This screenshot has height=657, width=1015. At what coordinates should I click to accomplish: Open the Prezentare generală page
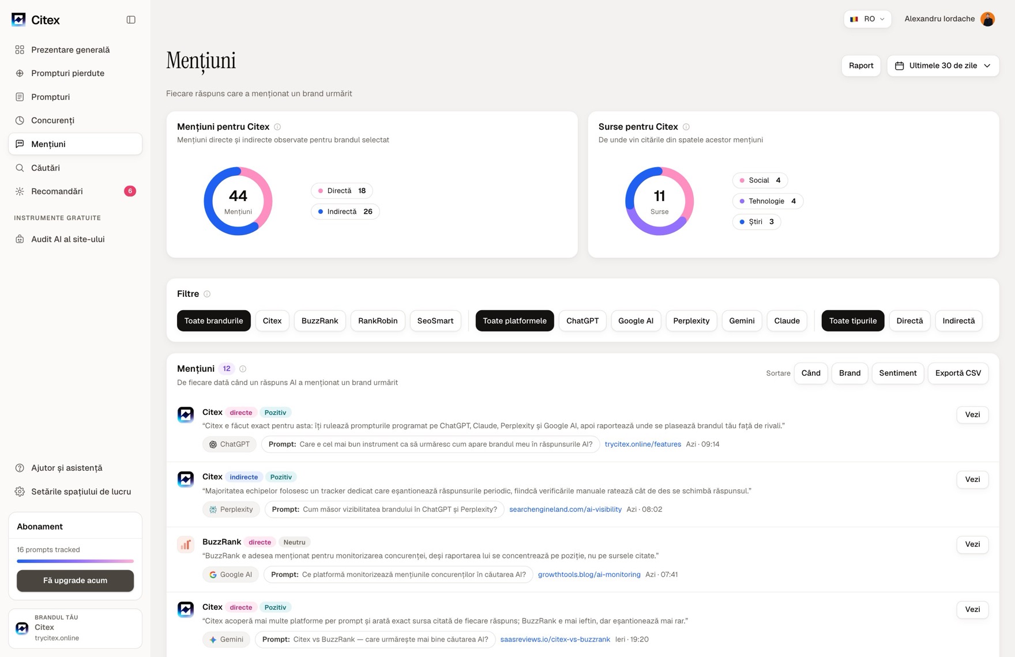pos(75,50)
